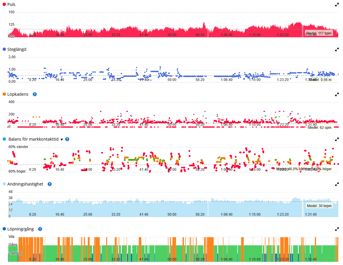
Task: Click the 48 value on Andningshastighet axis
Action: [x=11, y=192]
